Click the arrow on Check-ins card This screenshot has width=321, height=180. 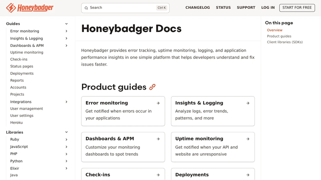click(158, 175)
